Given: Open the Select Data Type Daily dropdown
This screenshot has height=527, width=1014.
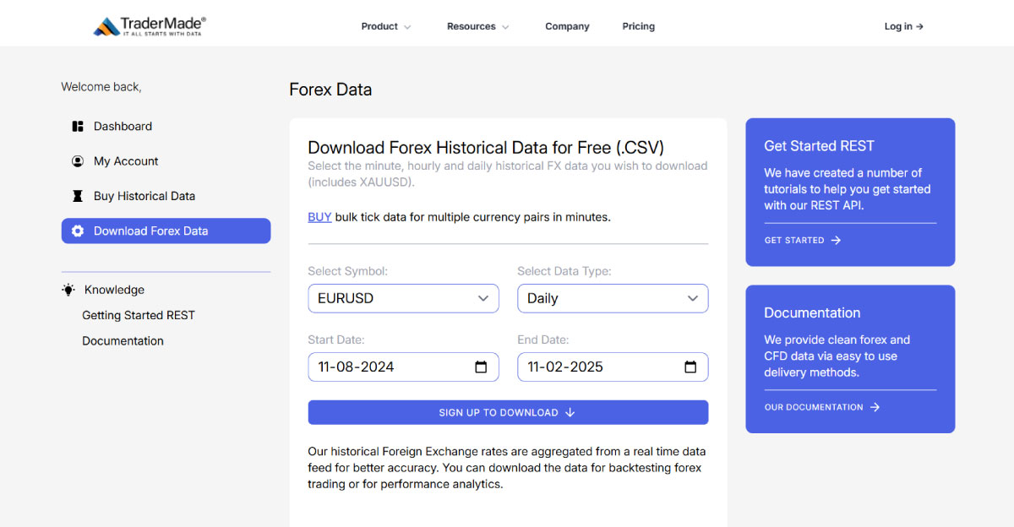Looking at the screenshot, I should click(613, 298).
